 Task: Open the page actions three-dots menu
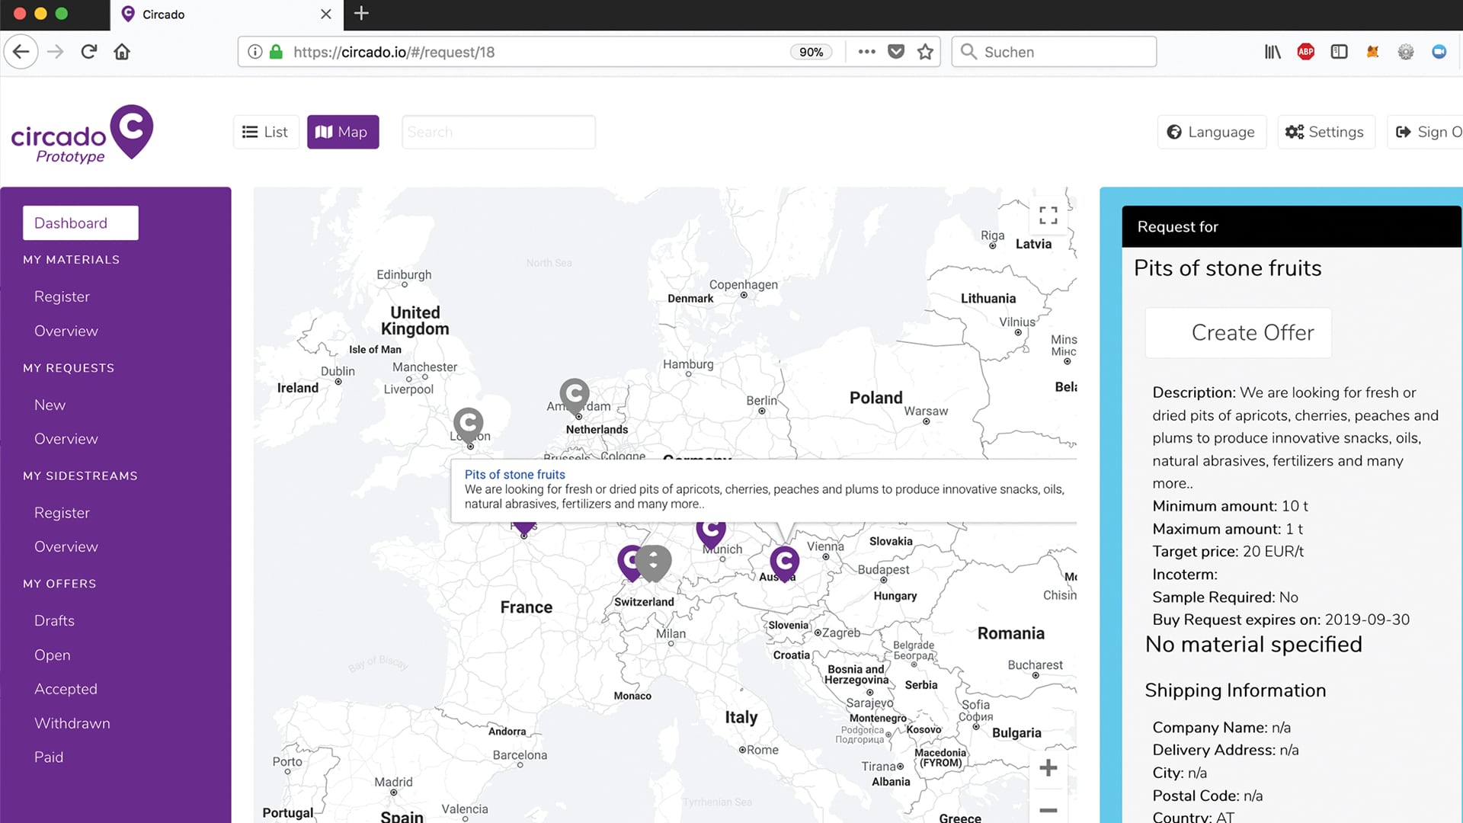[866, 52]
